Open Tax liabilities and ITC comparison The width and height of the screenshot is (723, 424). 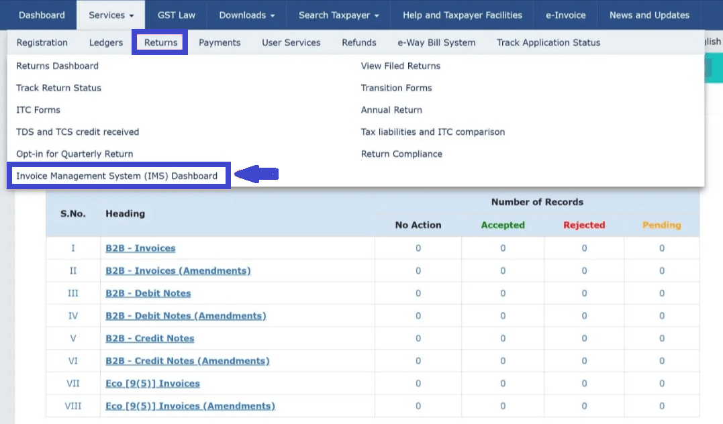pos(432,132)
